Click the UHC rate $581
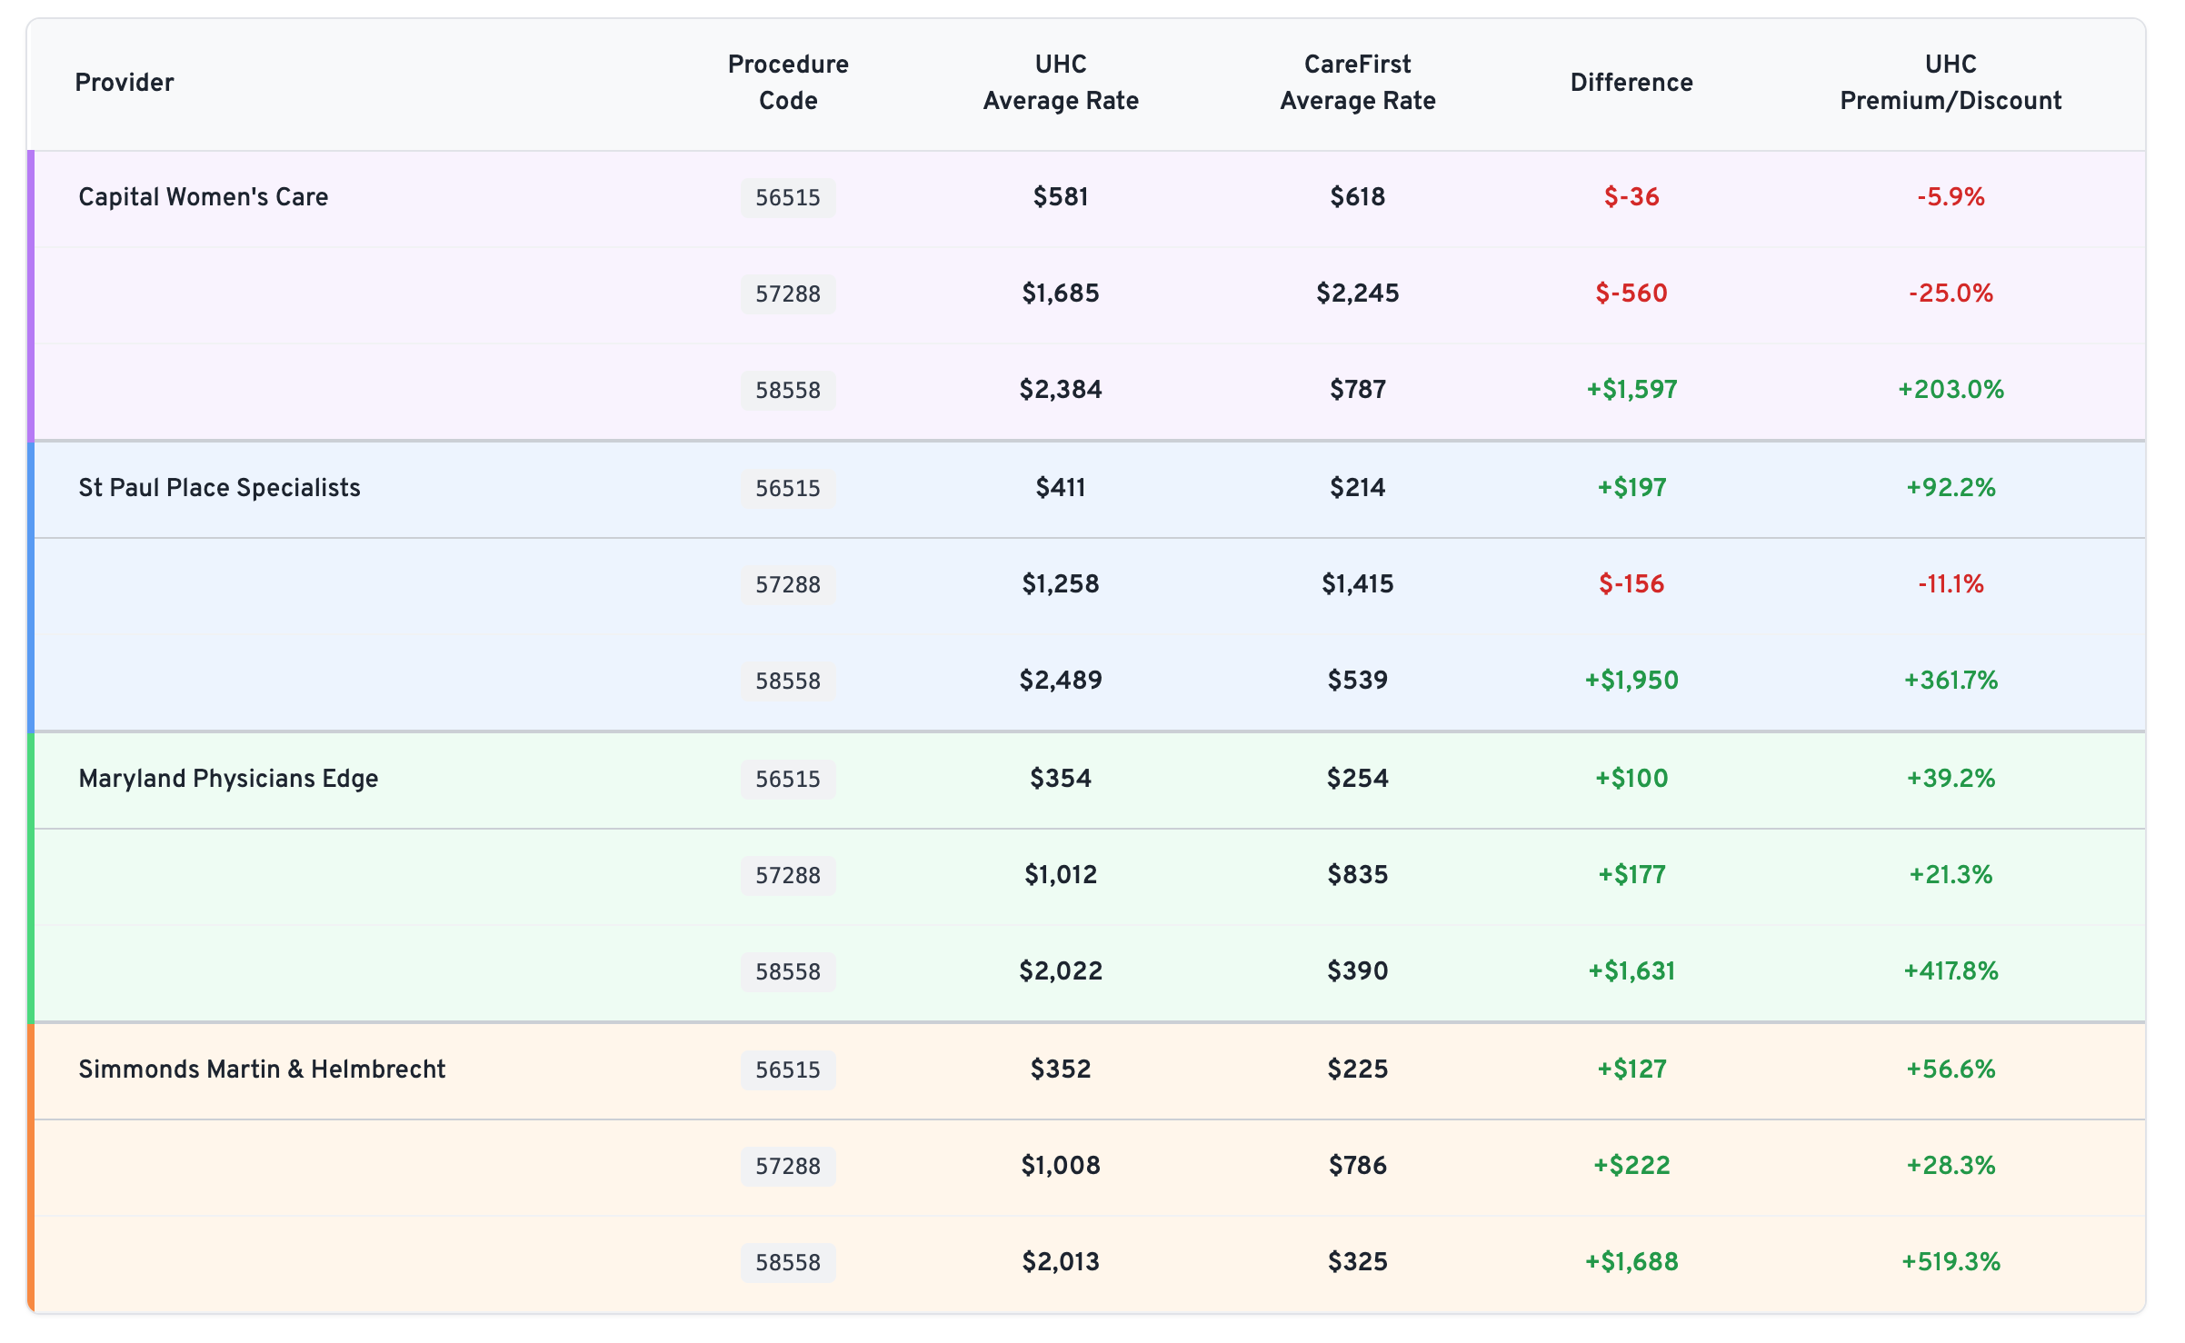2185x1343 pixels. [1061, 197]
